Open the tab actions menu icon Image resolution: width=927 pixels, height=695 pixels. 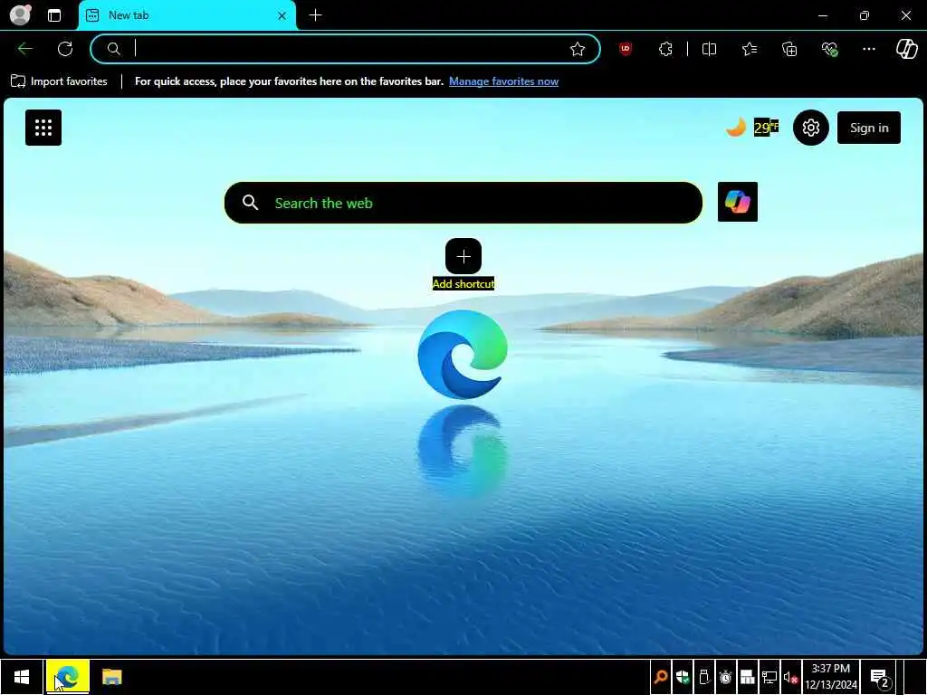point(54,15)
